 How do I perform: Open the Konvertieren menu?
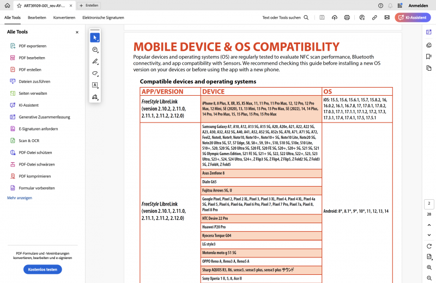(64, 17)
